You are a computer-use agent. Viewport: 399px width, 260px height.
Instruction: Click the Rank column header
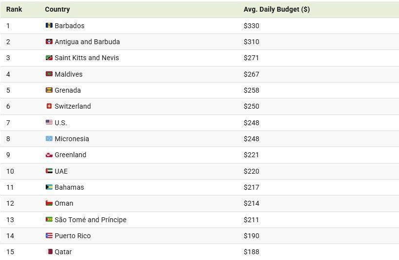[x=14, y=9]
